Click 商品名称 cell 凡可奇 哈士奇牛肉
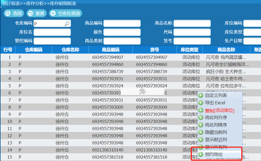 coord(226,79)
